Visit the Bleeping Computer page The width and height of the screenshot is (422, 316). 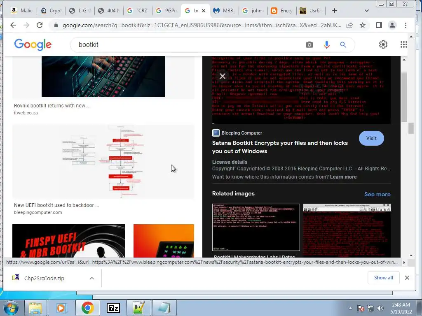pos(371,138)
